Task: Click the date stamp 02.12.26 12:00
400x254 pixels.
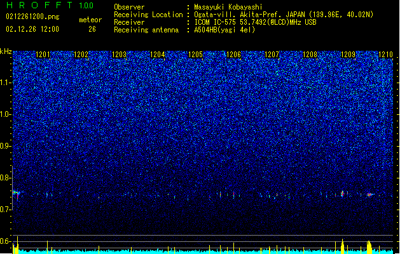Action: click(32, 29)
